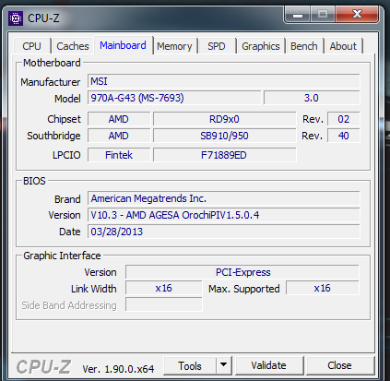Image resolution: width=390 pixels, height=381 pixels.
Task: Minimize the CPU-Z window
Action: click(298, 15)
